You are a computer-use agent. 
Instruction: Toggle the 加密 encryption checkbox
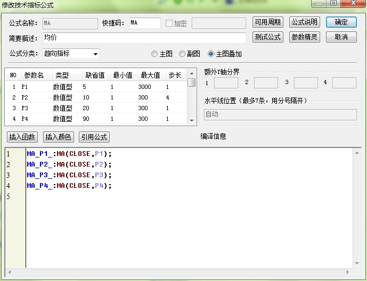[169, 23]
